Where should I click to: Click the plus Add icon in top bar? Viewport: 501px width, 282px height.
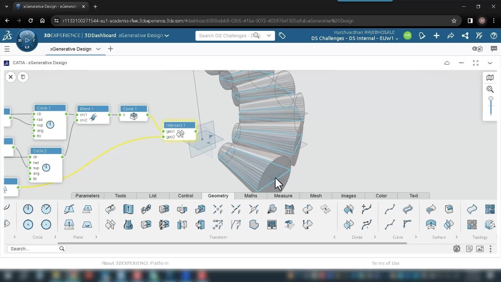tap(436, 36)
